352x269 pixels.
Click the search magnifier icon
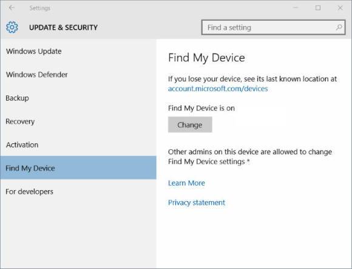coord(339,27)
